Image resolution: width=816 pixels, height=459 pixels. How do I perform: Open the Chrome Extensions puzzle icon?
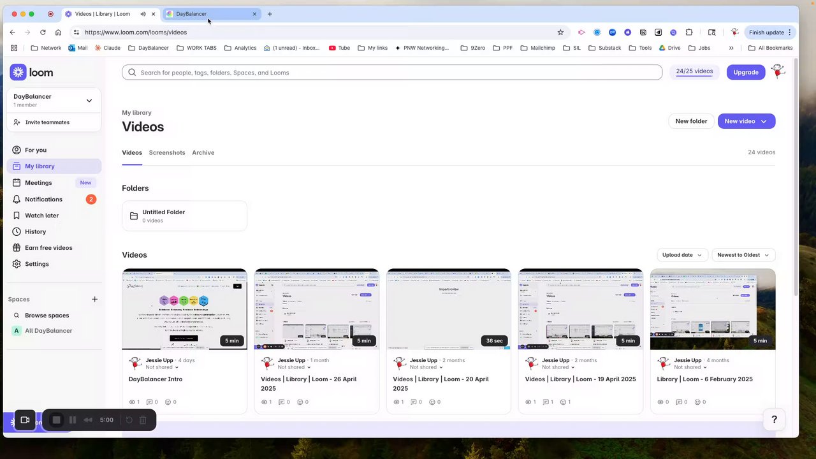click(x=689, y=32)
